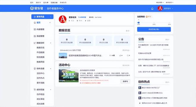Click the 创作者服务中心 header title

tap(55, 9)
